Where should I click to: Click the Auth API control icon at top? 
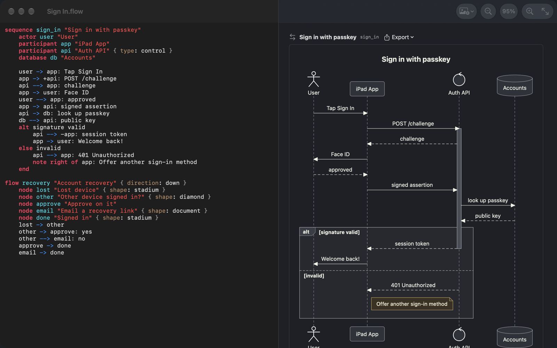pos(459,79)
